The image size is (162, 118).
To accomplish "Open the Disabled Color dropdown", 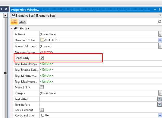I will click(160, 40).
